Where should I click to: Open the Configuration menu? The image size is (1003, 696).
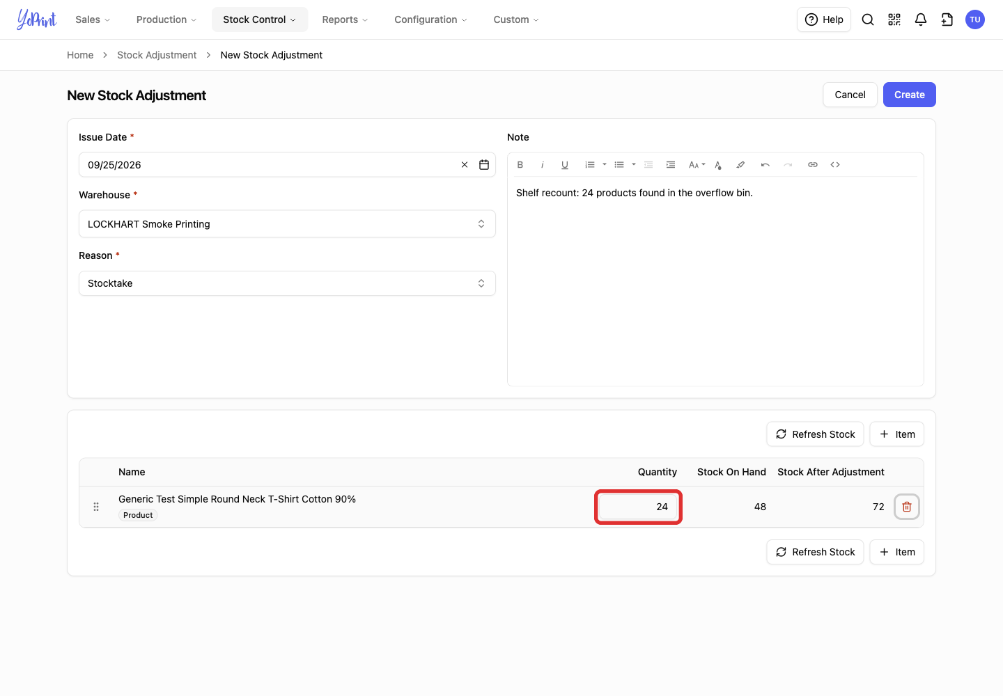click(x=430, y=19)
